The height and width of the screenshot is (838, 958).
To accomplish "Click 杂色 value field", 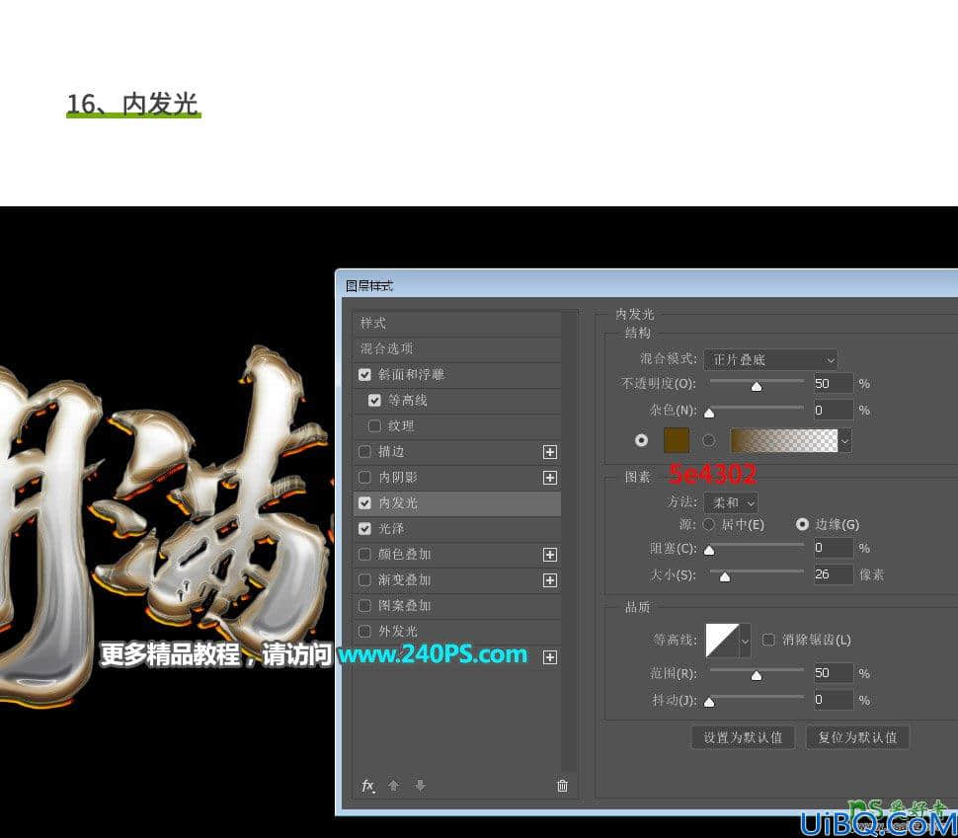I will (x=833, y=410).
